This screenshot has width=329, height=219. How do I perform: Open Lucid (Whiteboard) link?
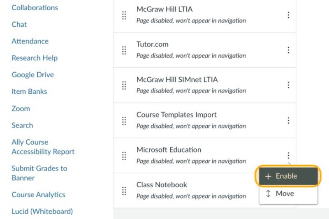point(42,212)
